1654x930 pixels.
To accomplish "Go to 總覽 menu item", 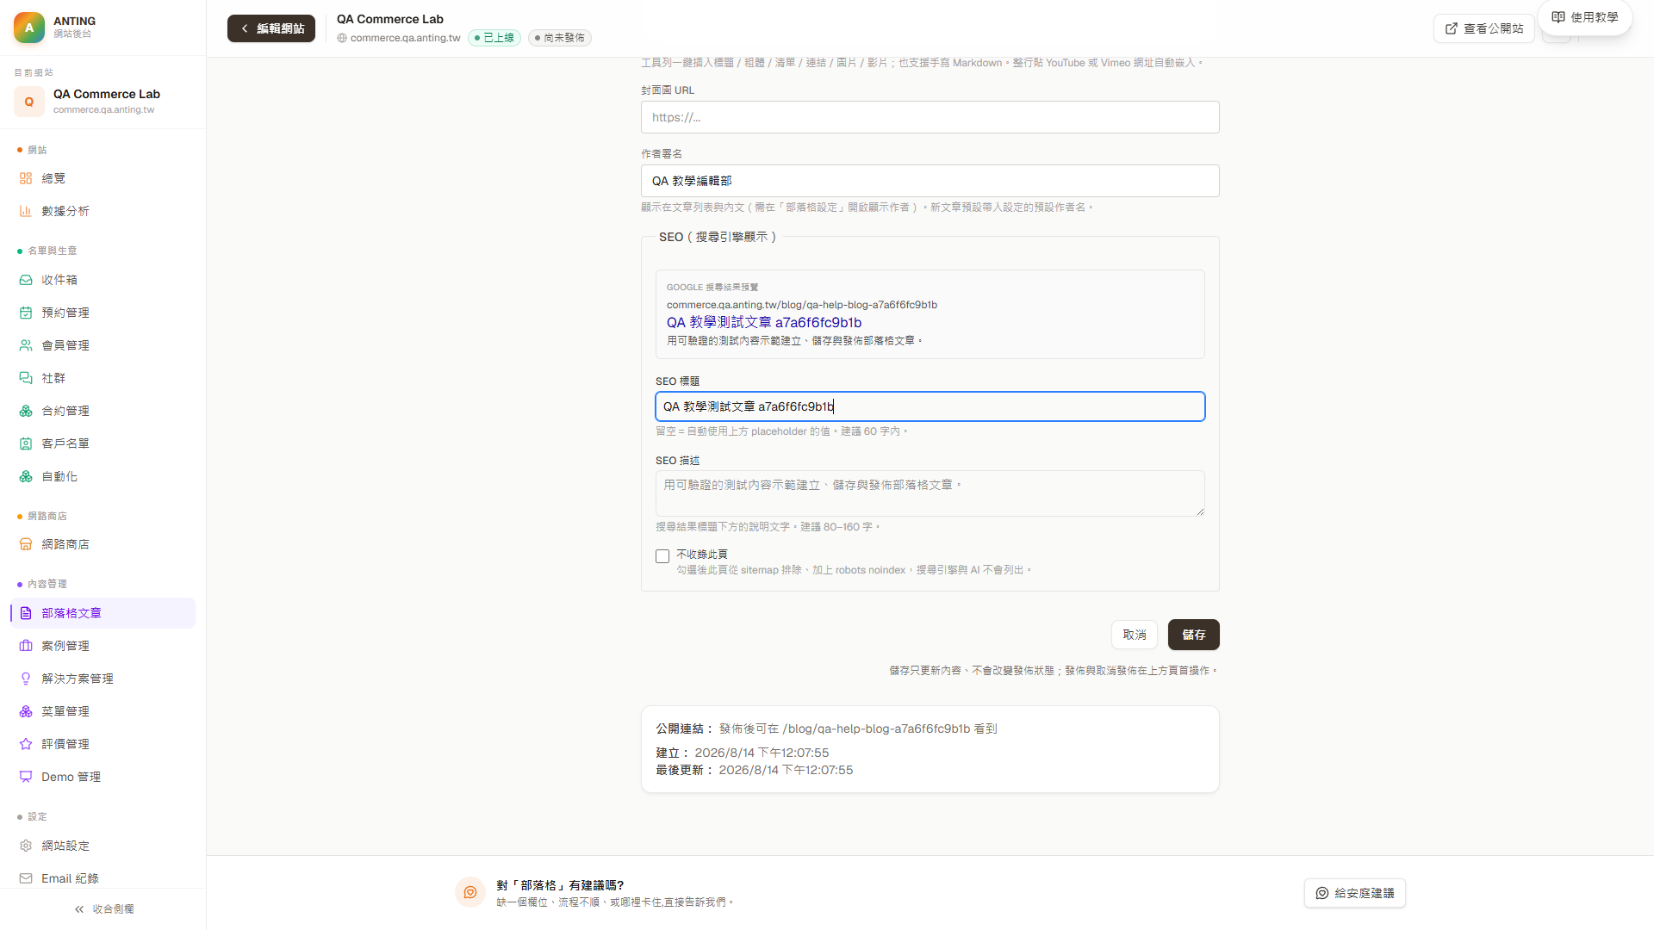I will click(103, 178).
